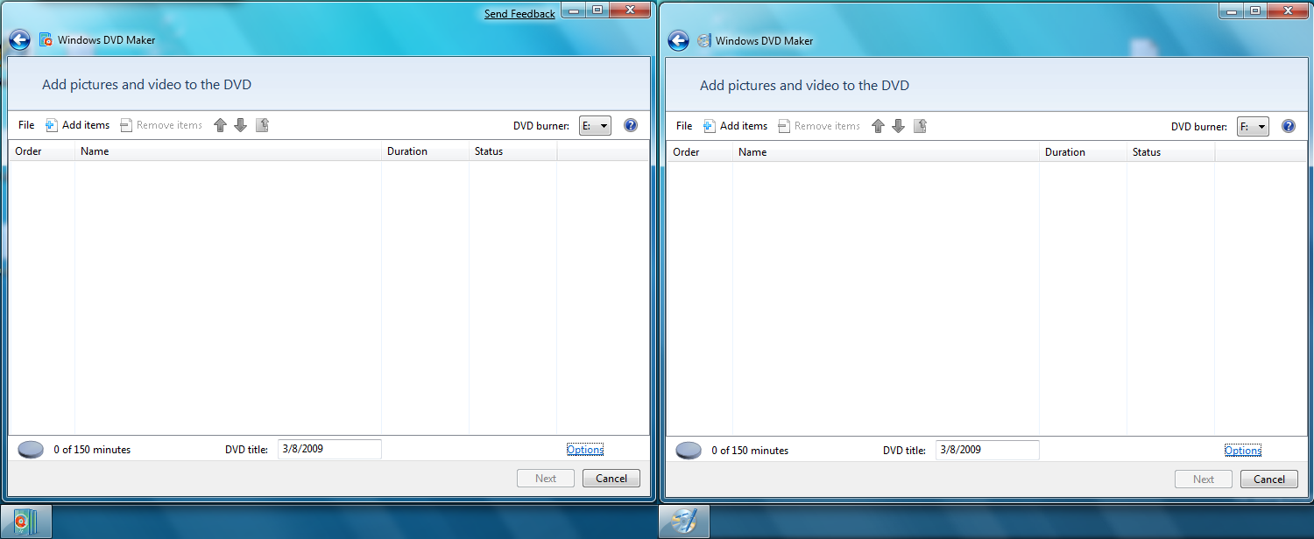Click the back arrow in left DVD Maker window
Image resolution: width=1314 pixels, height=539 pixels.
pos(19,39)
